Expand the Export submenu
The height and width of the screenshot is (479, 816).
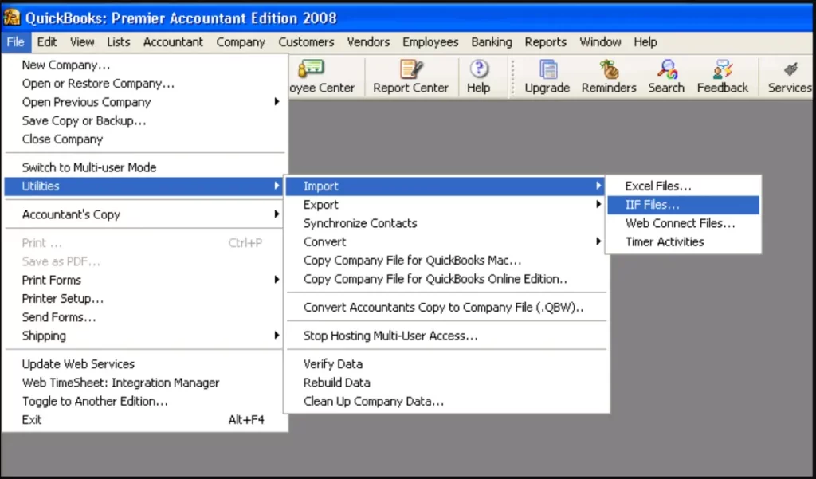point(320,204)
